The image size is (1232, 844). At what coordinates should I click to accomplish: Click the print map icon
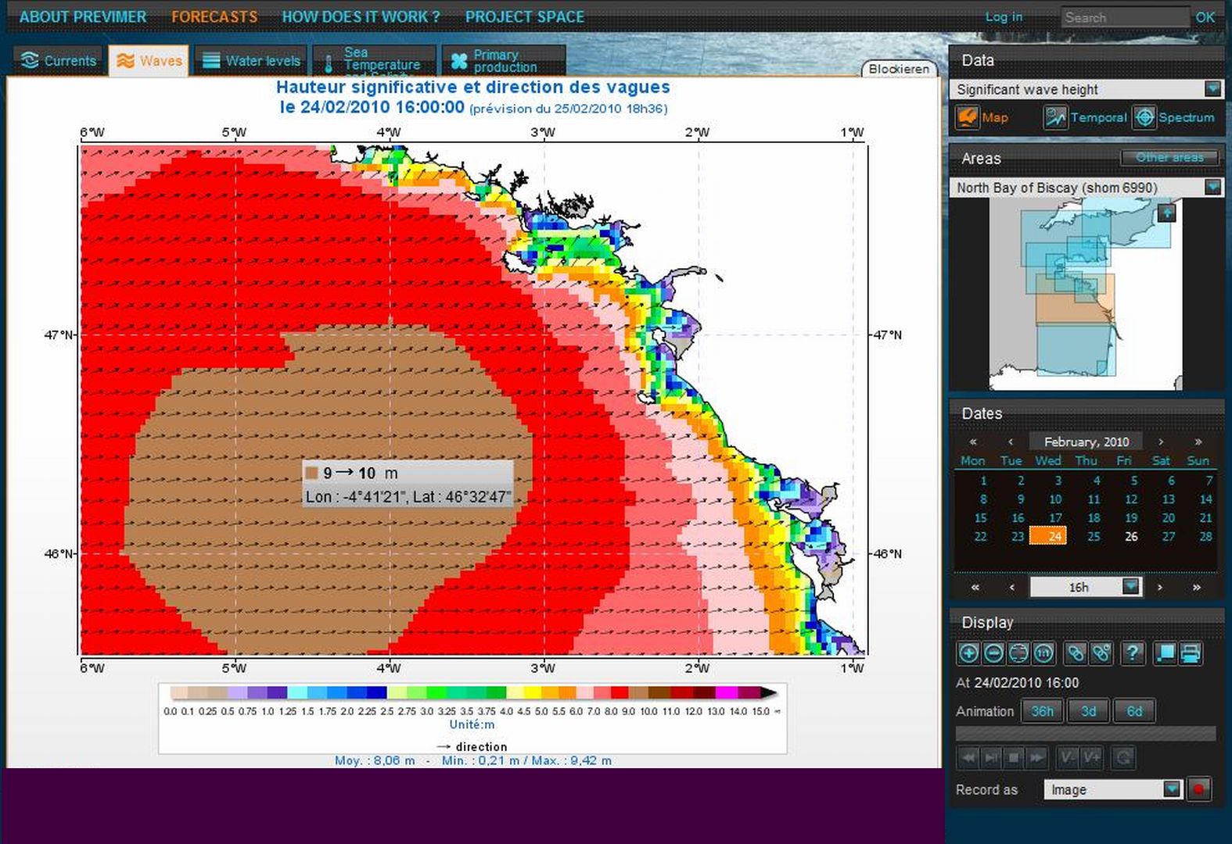point(1191,653)
